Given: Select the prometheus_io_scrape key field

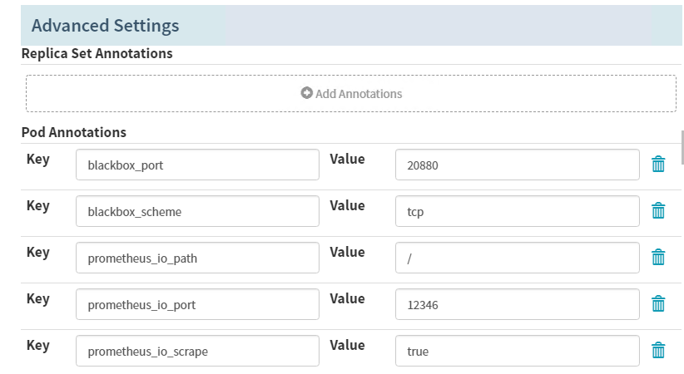Looking at the screenshot, I should pos(197,351).
